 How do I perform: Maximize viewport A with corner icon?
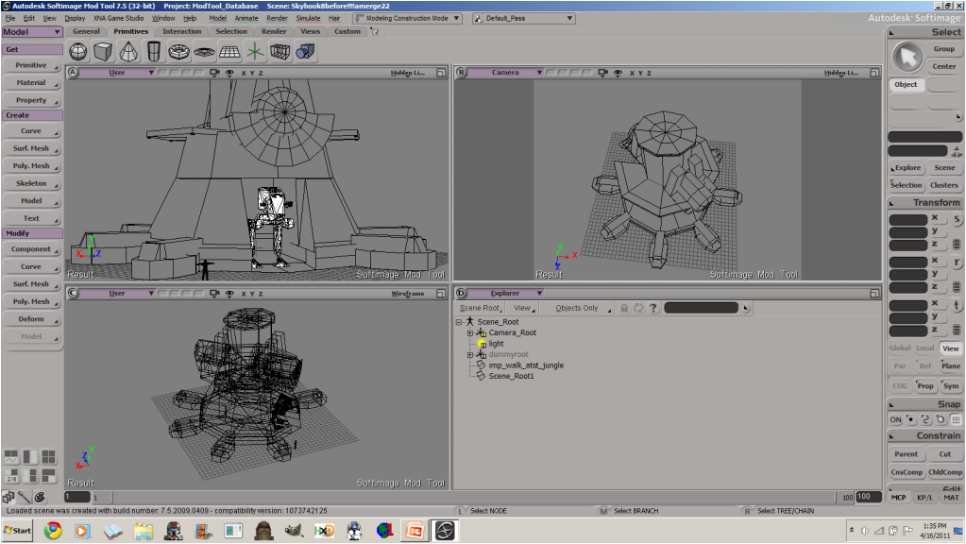pyautogui.click(x=441, y=73)
